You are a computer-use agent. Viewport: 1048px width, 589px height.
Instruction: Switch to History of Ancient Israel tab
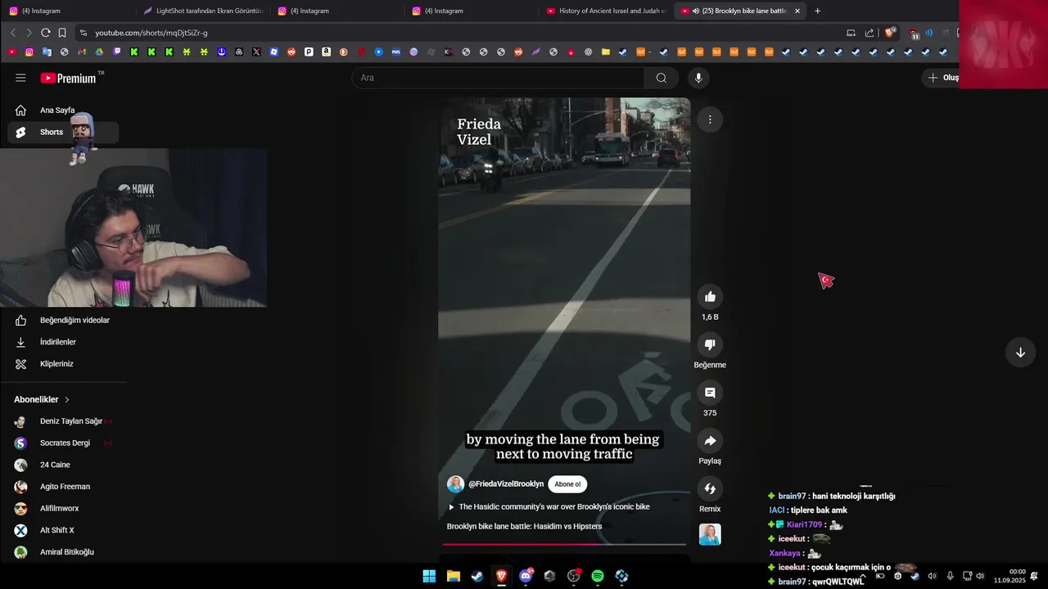pyautogui.click(x=607, y=11)
